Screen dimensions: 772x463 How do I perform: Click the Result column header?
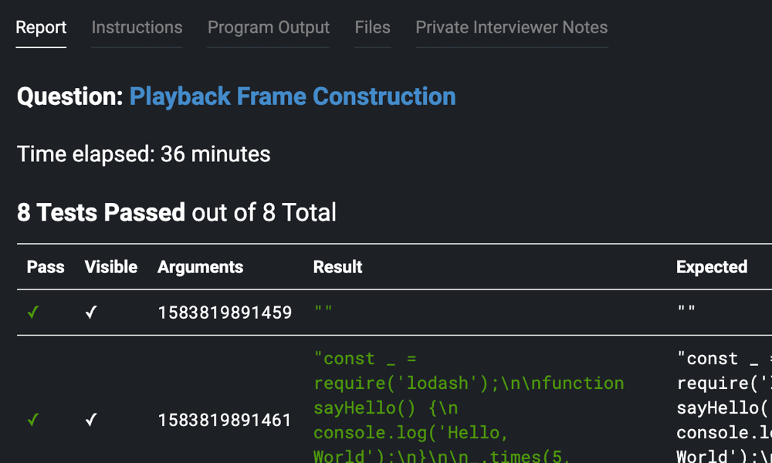coord(337,267)
